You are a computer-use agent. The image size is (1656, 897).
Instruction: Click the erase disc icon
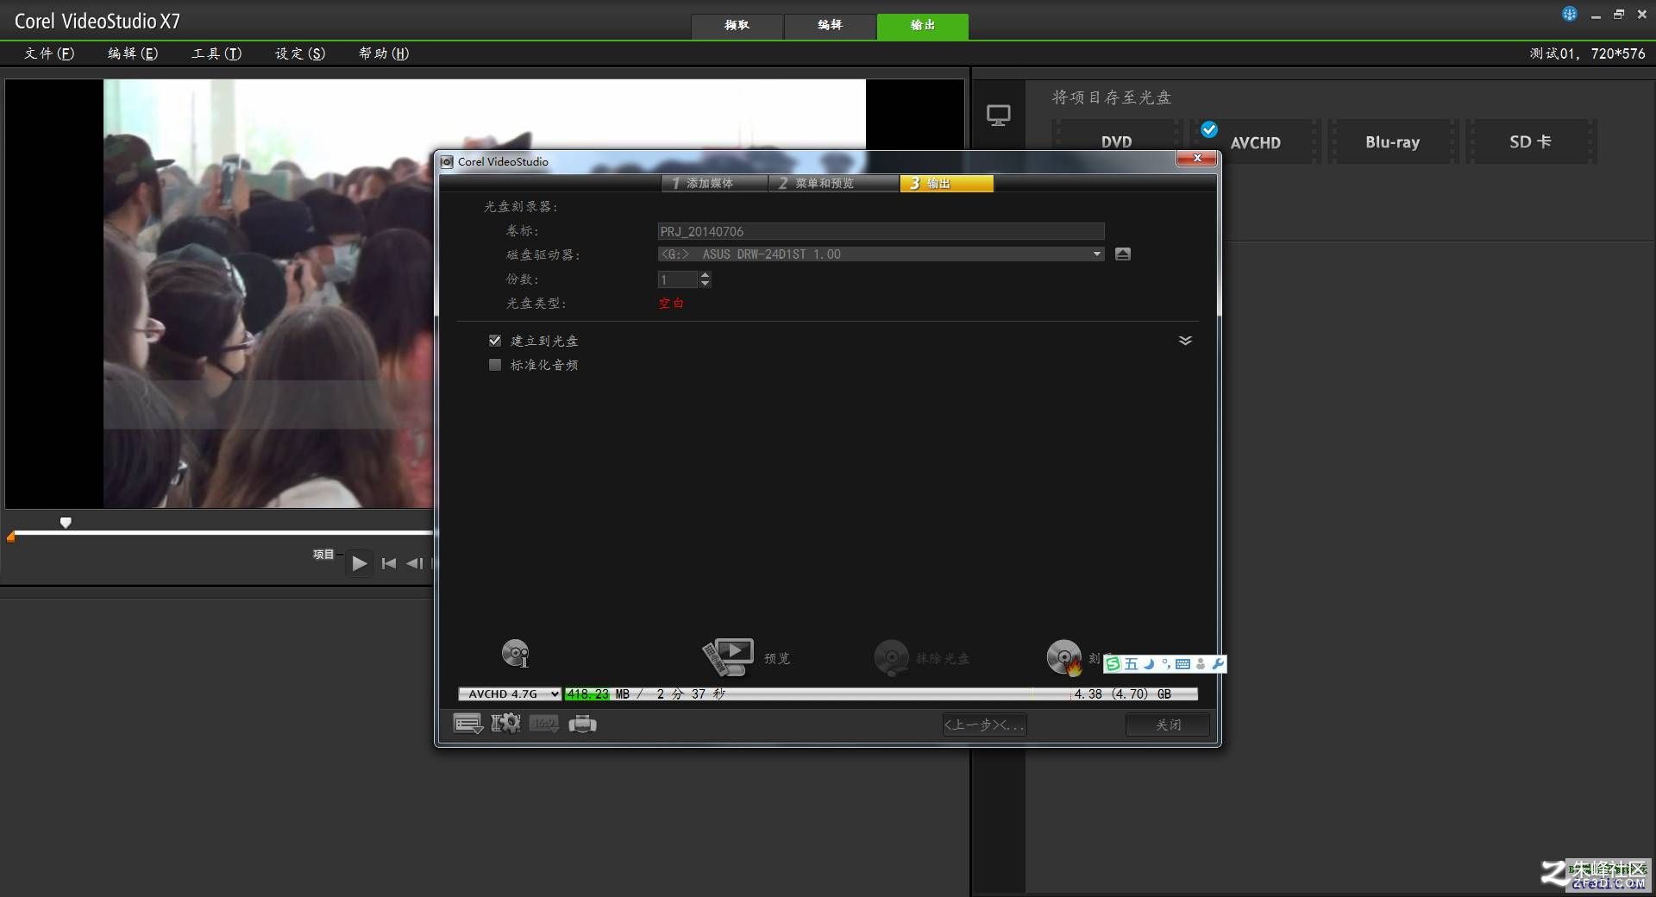(891, 657)
